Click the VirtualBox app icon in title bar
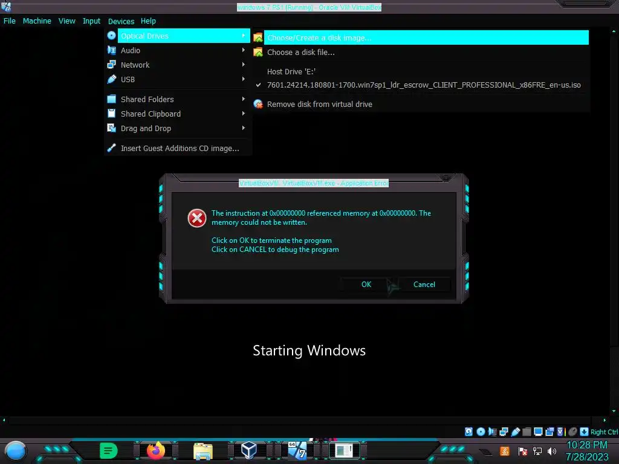 pyautogui.click(x=6, y=6)
